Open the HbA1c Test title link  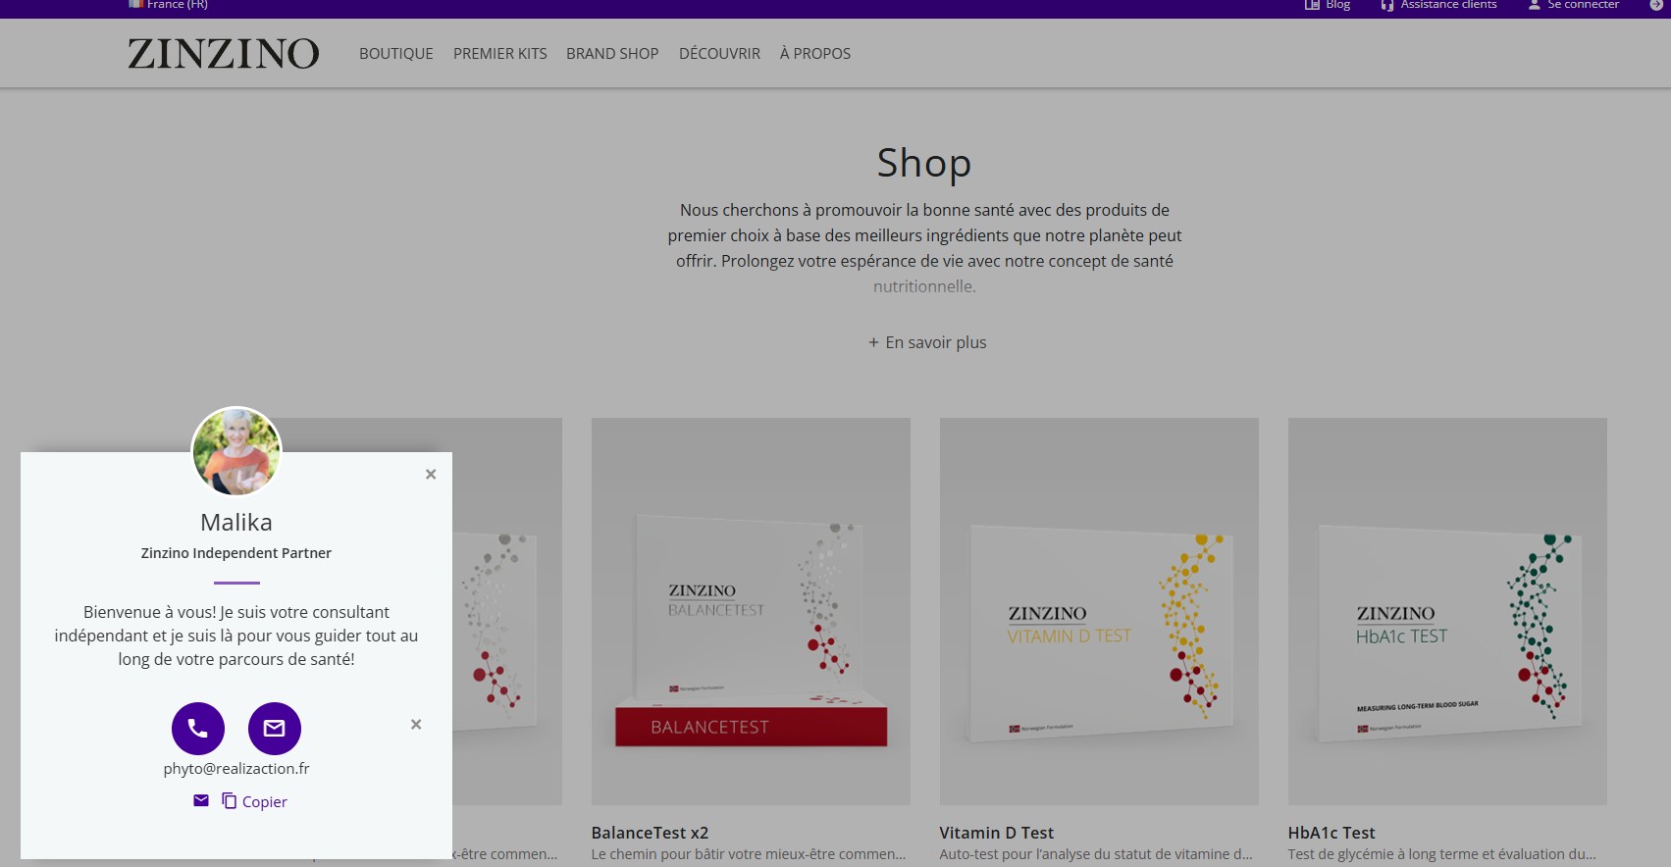click(1332, 833)
